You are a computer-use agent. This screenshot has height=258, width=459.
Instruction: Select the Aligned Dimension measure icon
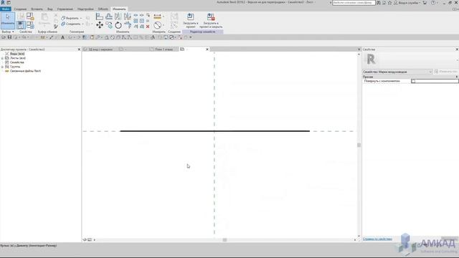click(x=157, y=16)
